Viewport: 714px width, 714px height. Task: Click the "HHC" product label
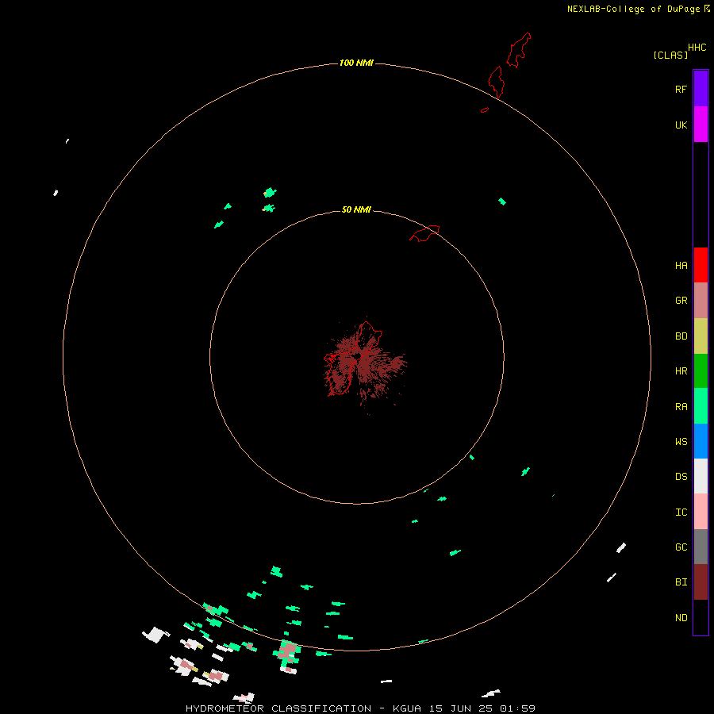tap(697, 48)
